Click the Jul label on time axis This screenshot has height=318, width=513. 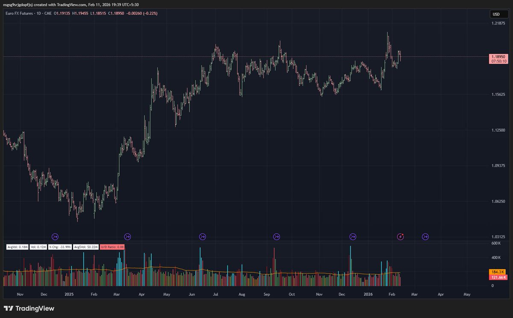(216, 294)
